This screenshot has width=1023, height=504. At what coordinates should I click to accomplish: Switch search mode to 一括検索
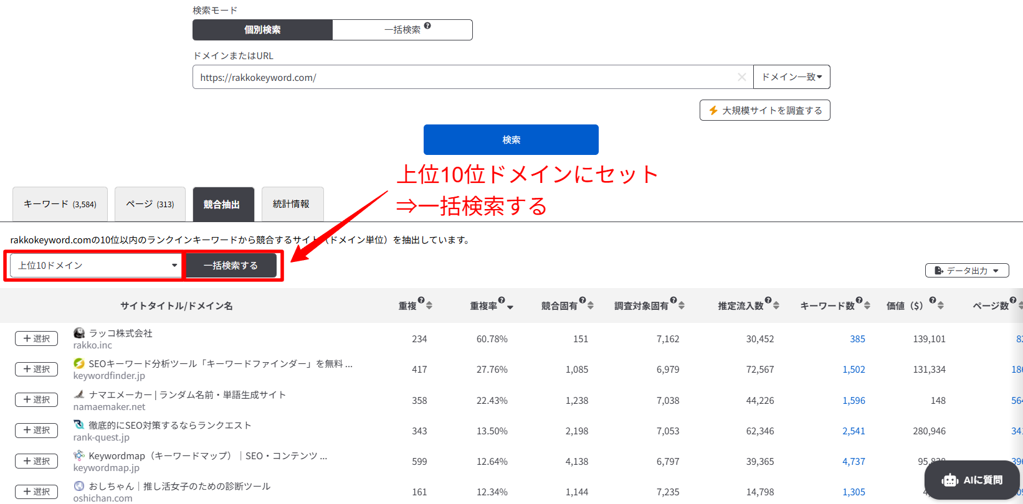[x=402, y=30]
